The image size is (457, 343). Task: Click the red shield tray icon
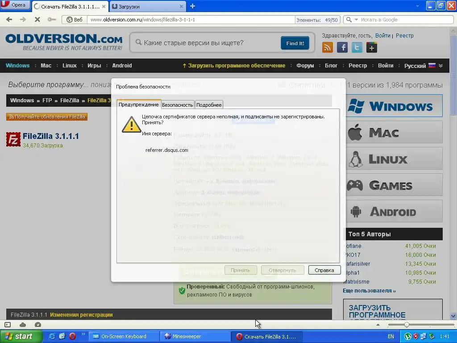pyautogui.click(x=416, y=336)
